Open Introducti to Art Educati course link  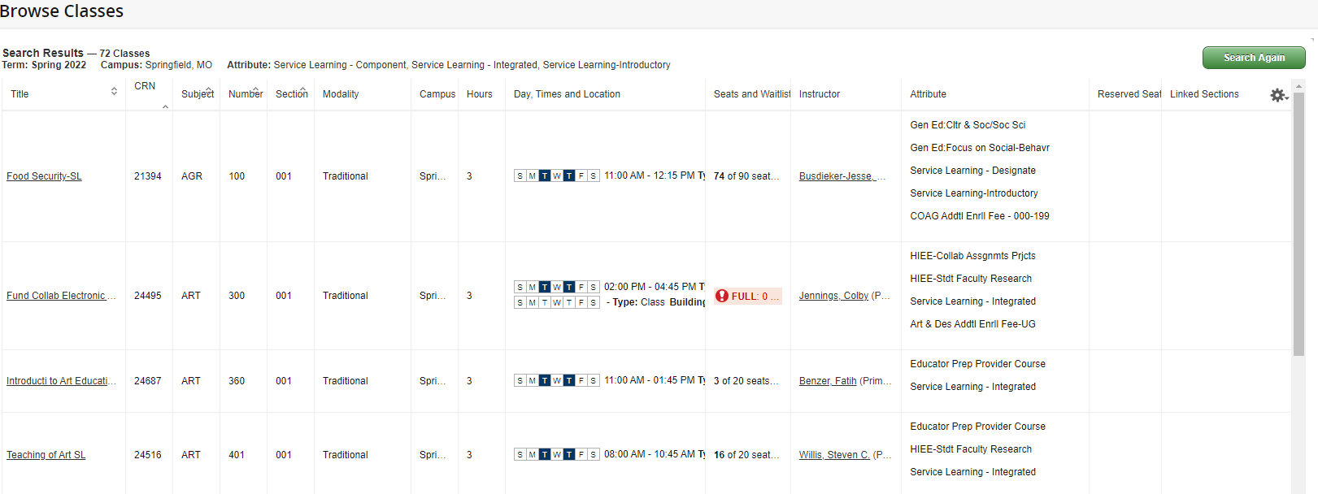[x=60, y=381]
